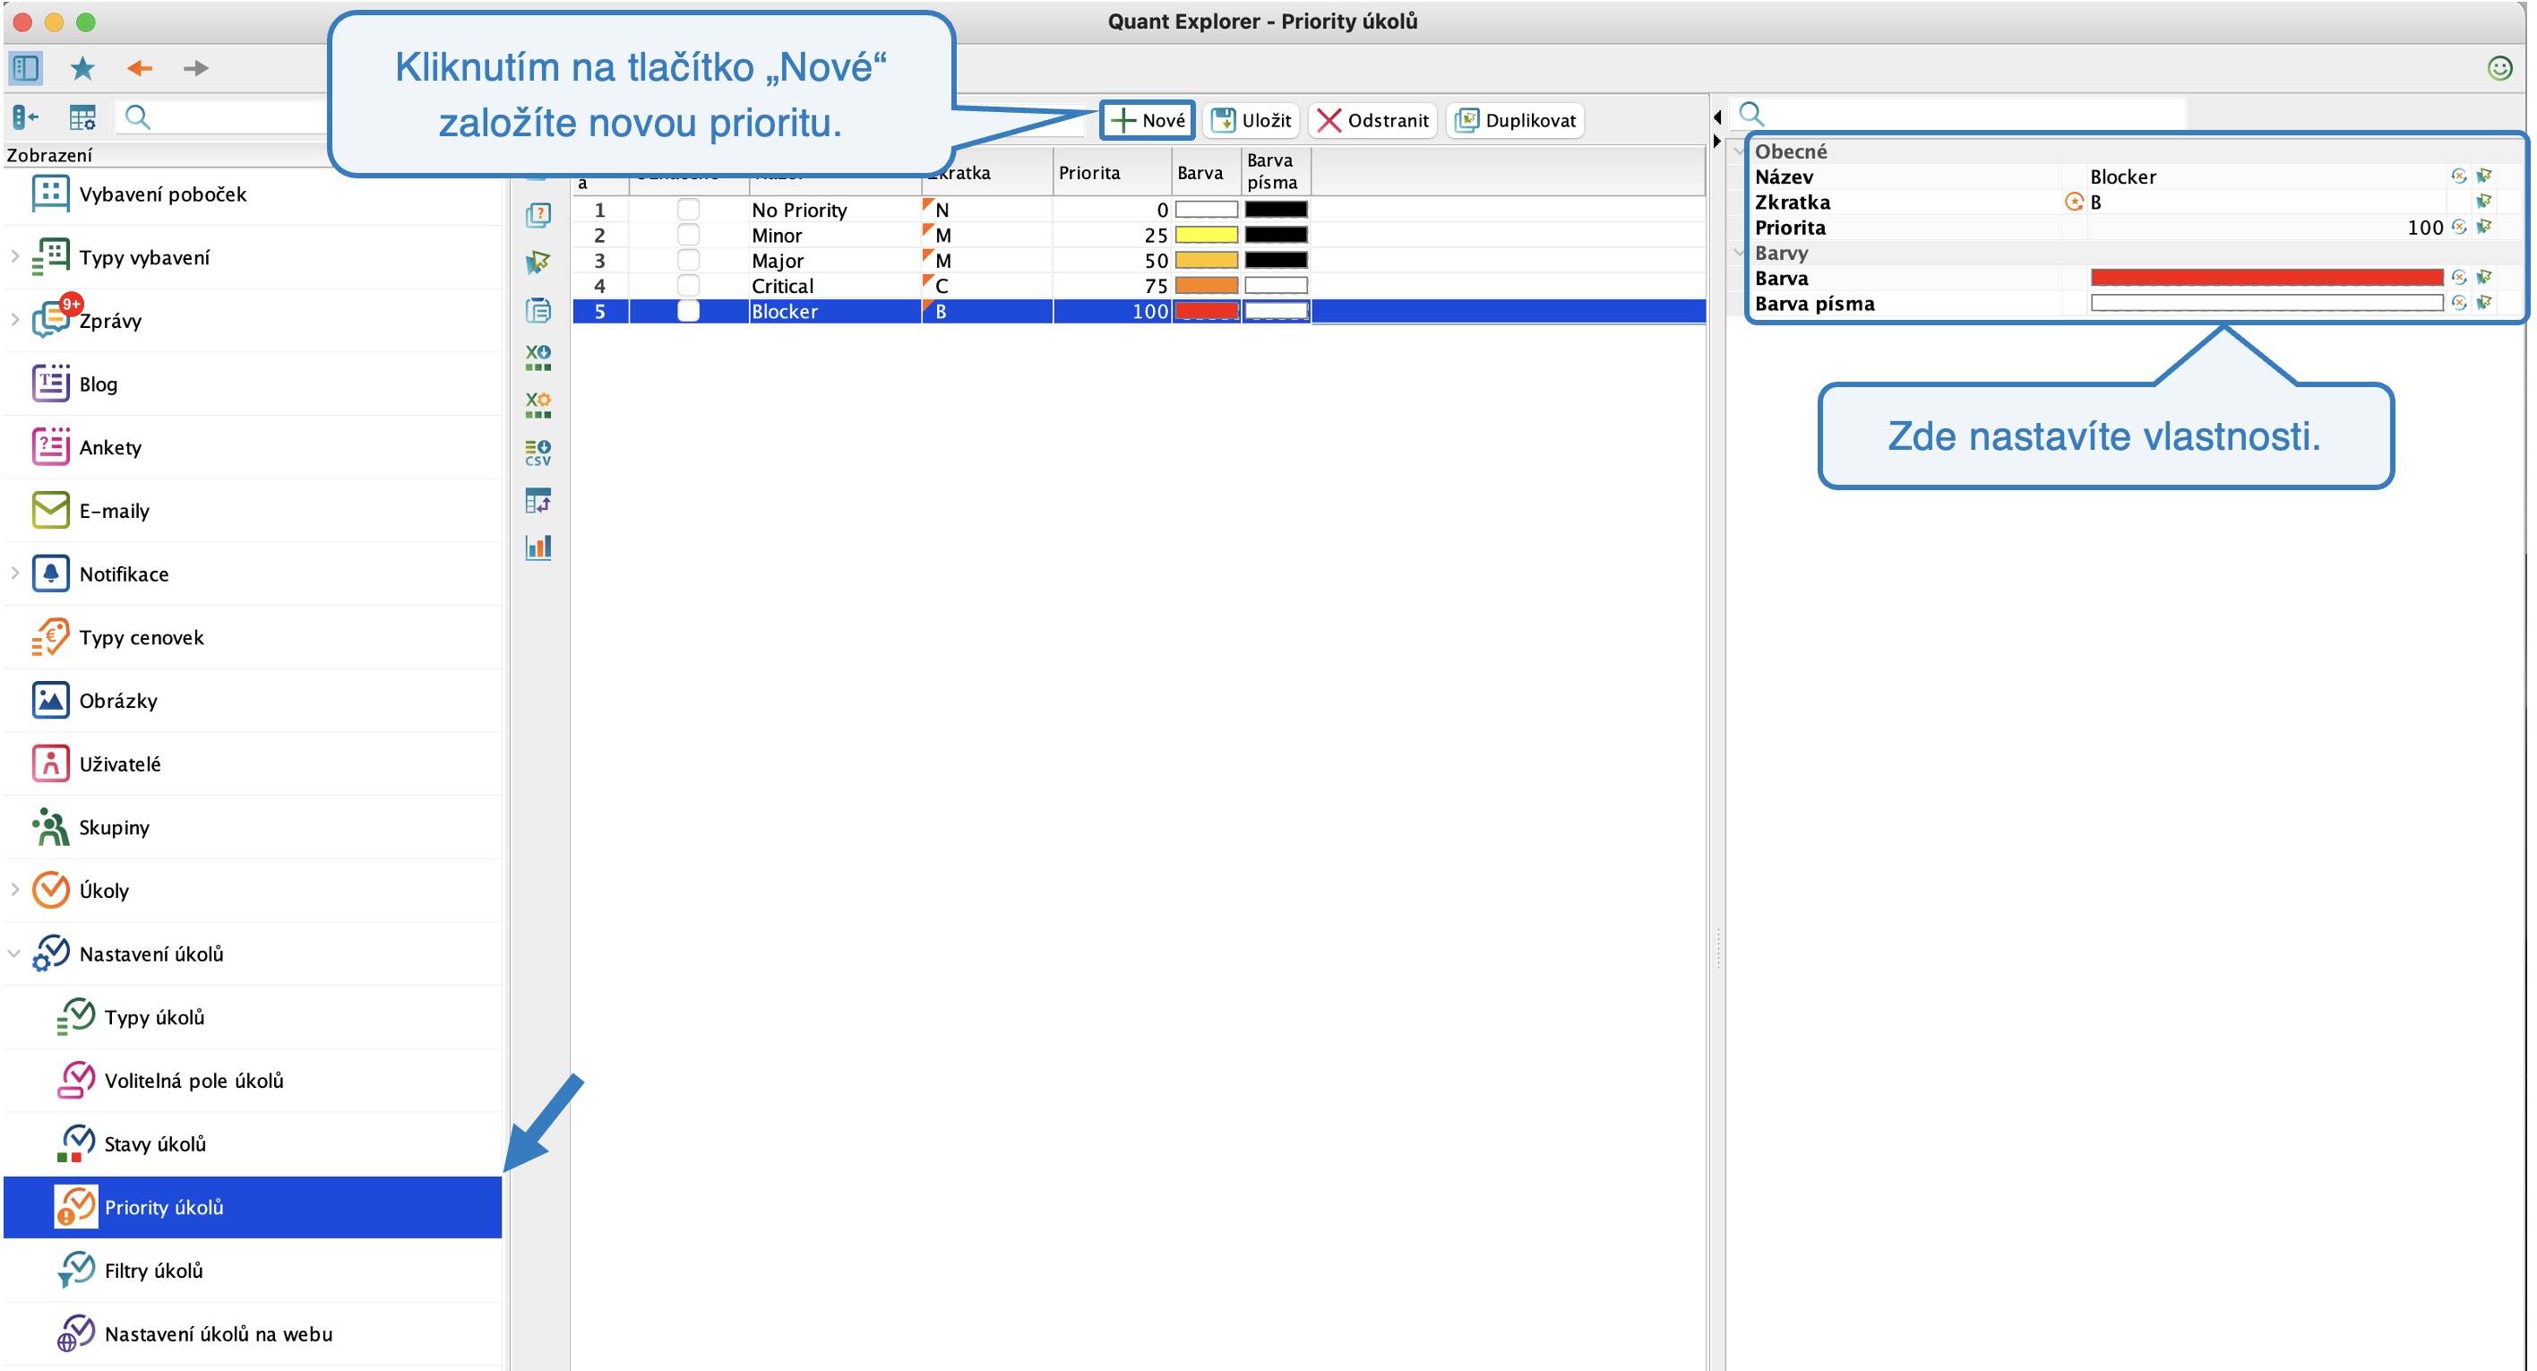Viewport: 2537px width, 1371px height.
Task: Go back with the orange arrow
Action: (140, 68)
